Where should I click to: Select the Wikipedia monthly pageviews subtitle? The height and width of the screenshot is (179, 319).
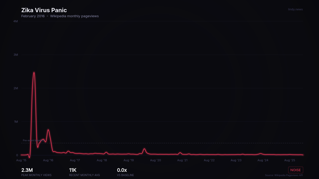tap(74, 16)
